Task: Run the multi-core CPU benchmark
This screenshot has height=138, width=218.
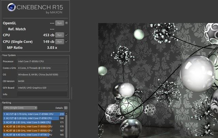Action: [60, 35]
